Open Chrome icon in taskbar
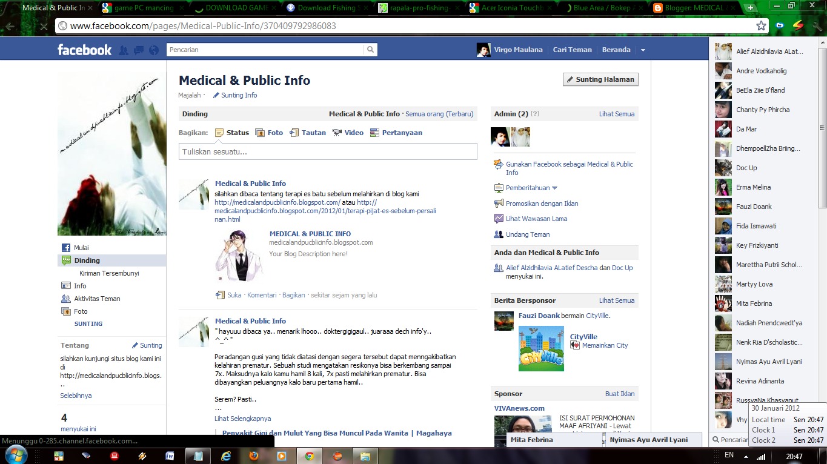Viewport: 827px width, 464px height. click(x=310, y=456)
